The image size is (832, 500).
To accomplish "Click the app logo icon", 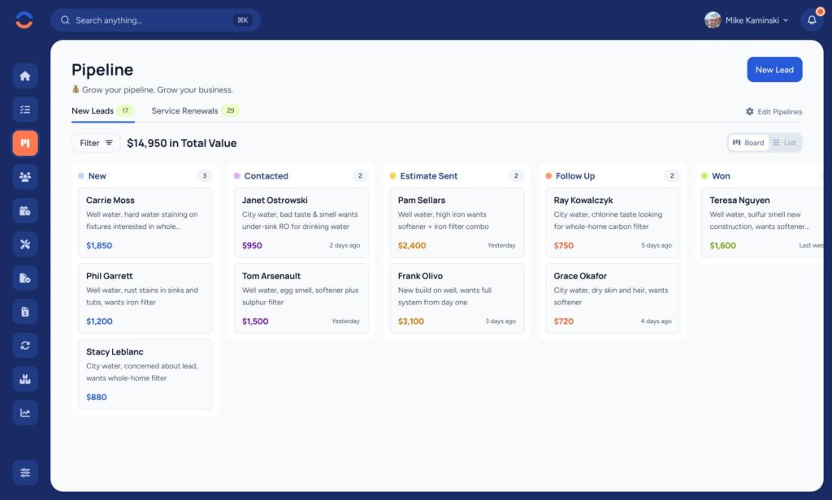I will (x=24, y=20).
